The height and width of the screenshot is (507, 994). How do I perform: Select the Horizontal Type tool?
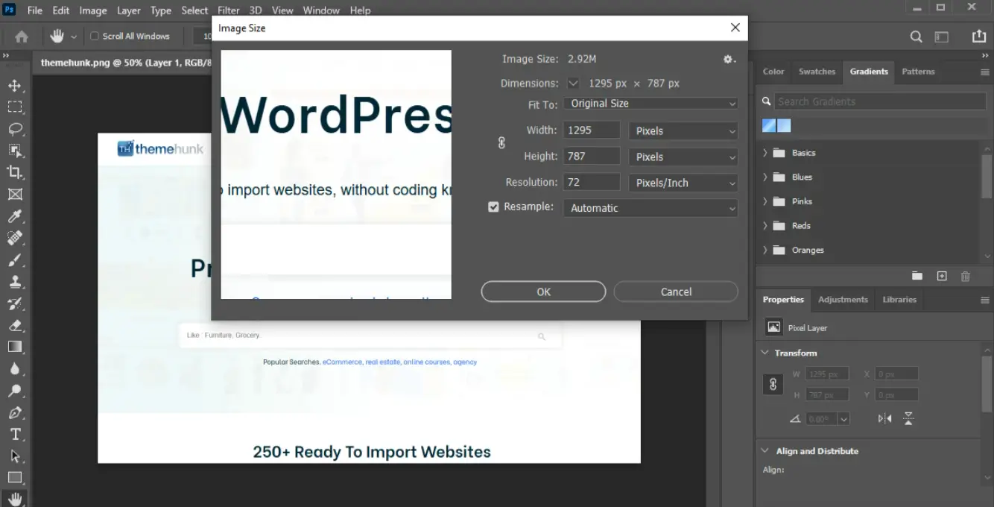tap(15, 434)
